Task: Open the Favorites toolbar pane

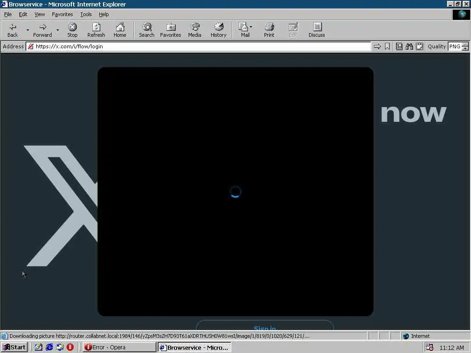Action: (x=170, y=30)
